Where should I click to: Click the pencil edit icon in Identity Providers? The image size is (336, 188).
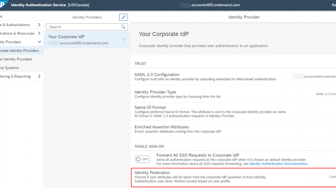click(x=123, y=17)
